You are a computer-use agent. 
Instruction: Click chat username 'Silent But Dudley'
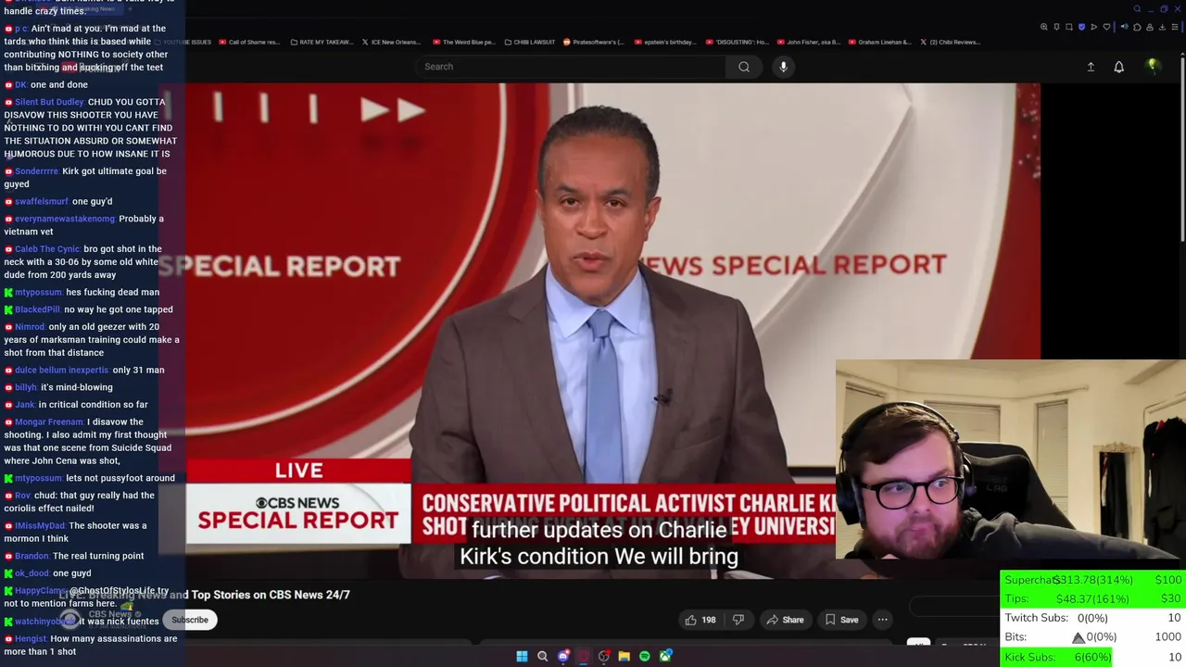click(x=49, y=102)
